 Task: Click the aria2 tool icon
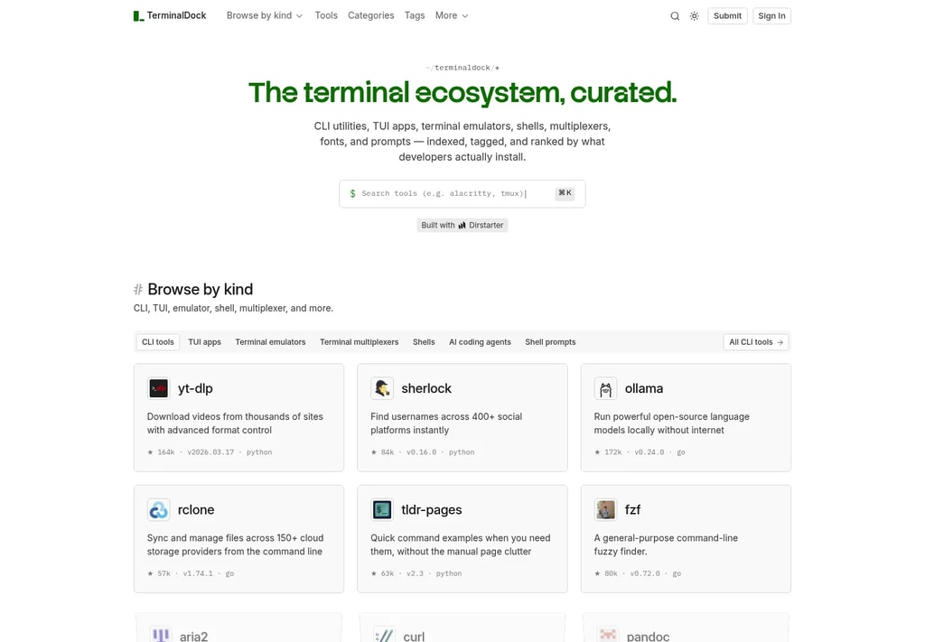click(161, 635)
